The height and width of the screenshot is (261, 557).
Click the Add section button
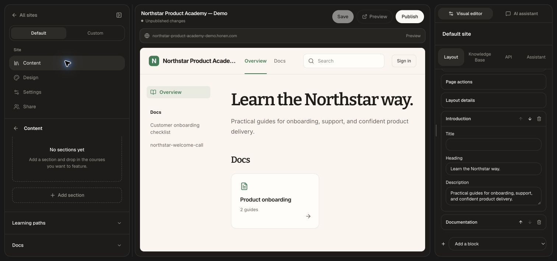click(x=67, y=195)
